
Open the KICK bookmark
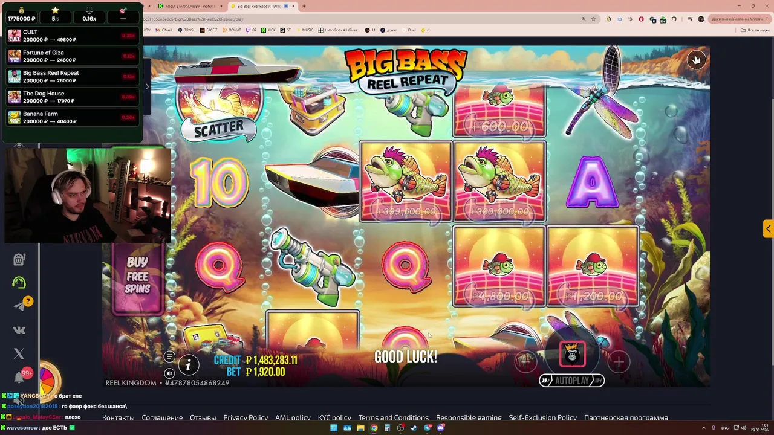tap(268, 30)
